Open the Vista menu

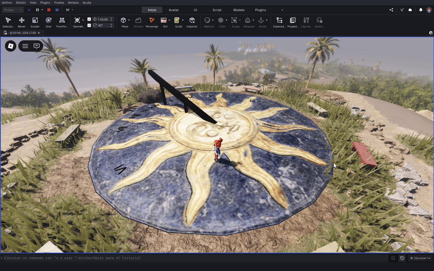(33, 3)
